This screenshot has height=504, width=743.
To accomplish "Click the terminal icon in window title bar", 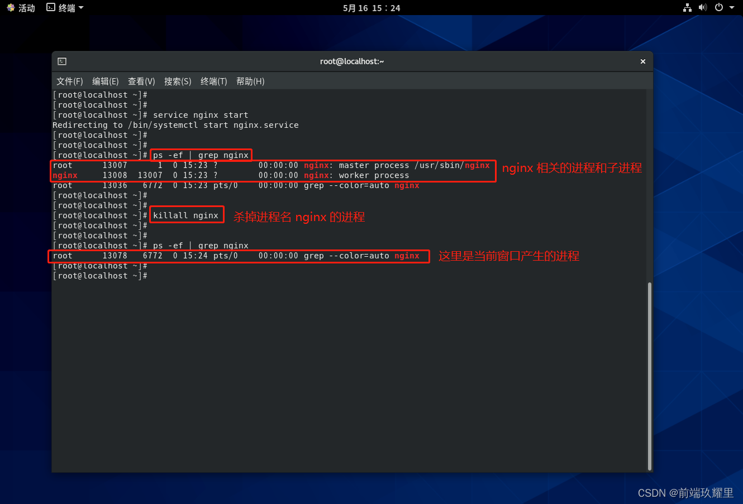I will pos(62,61).
